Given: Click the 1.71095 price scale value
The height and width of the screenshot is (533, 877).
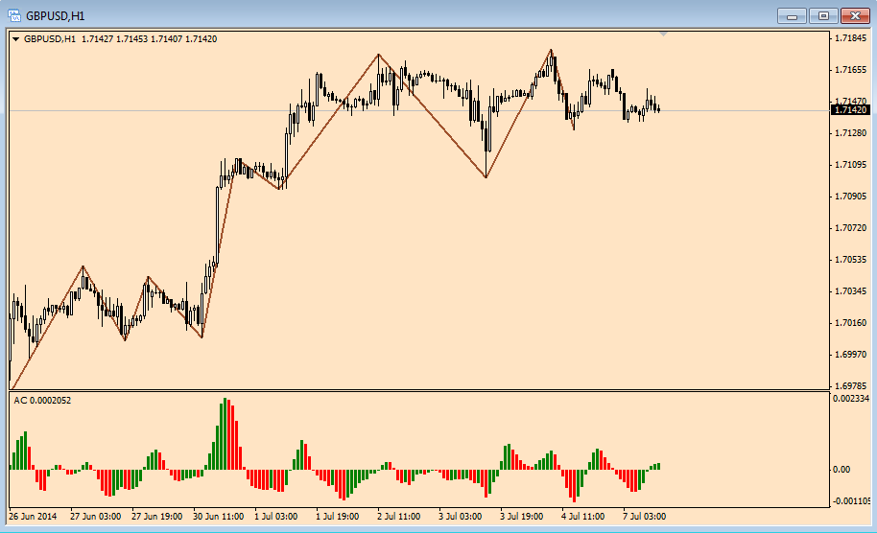Looking at the screenshot, I should [850, 165].
